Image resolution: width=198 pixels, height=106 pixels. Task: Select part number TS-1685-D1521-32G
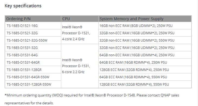pyautogui.click(x=33, y=33)
